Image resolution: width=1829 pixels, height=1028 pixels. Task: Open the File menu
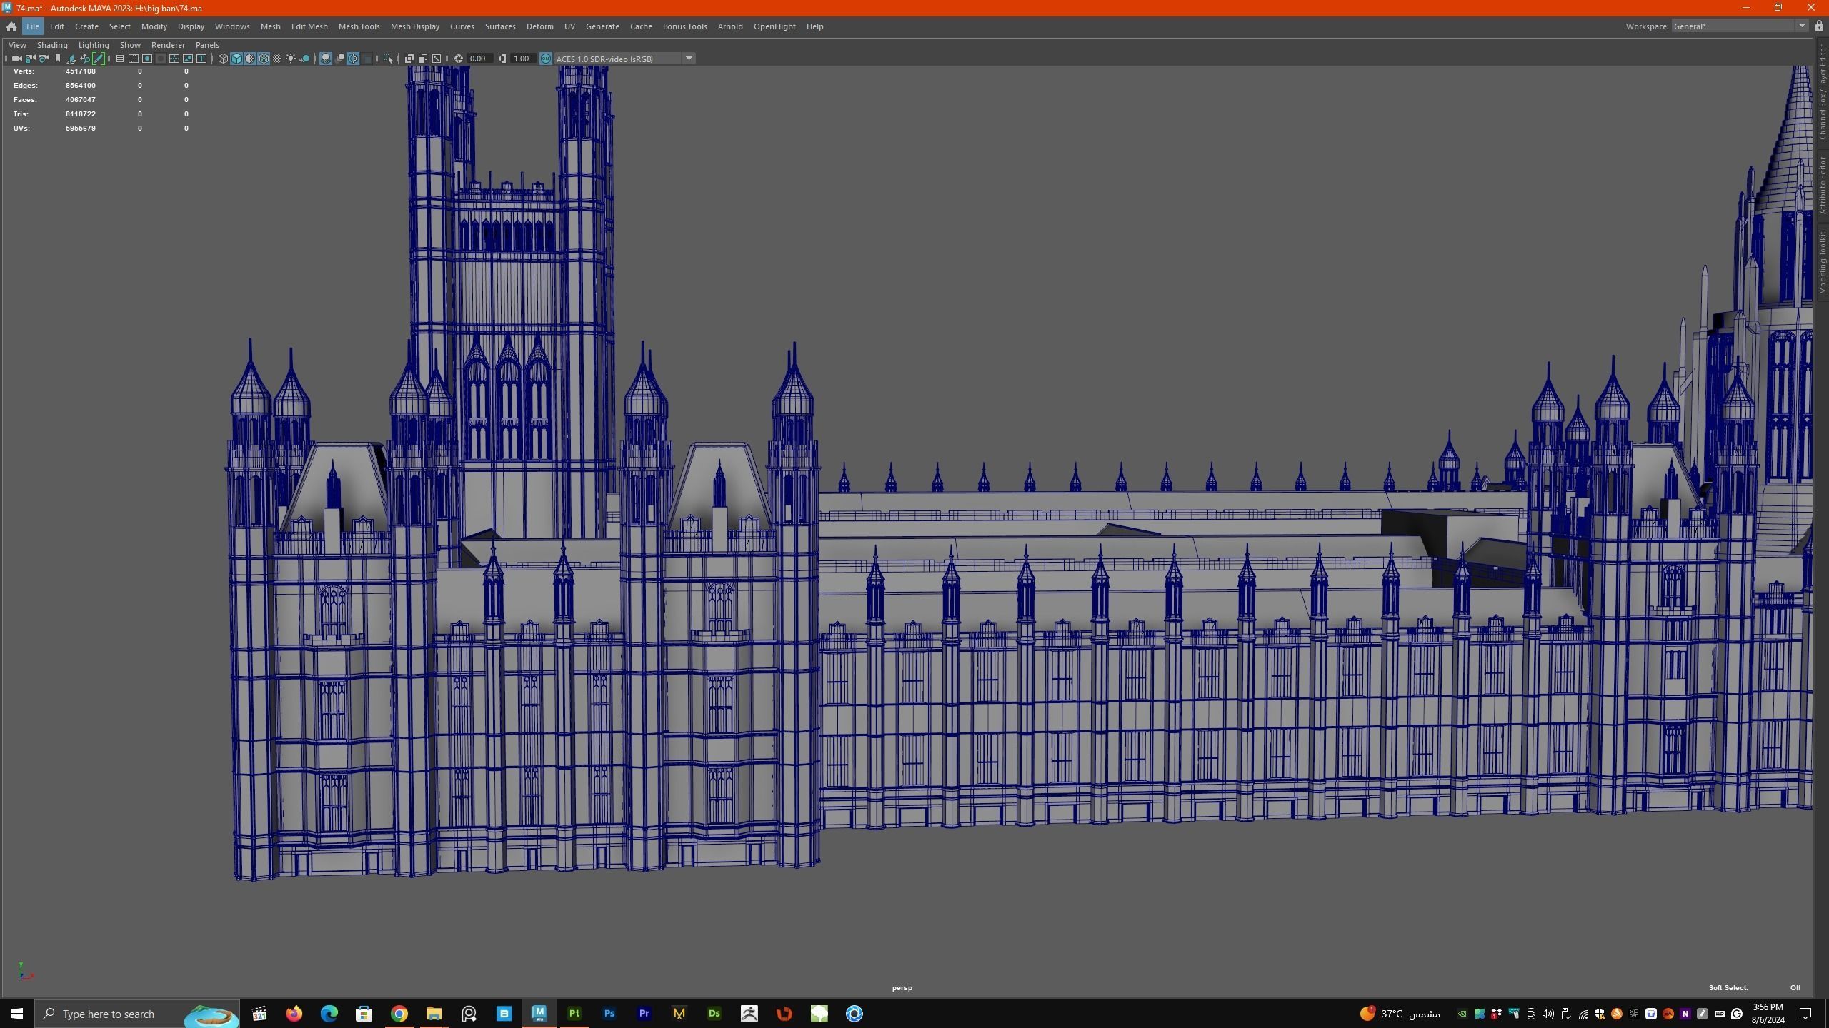[32, 26]
